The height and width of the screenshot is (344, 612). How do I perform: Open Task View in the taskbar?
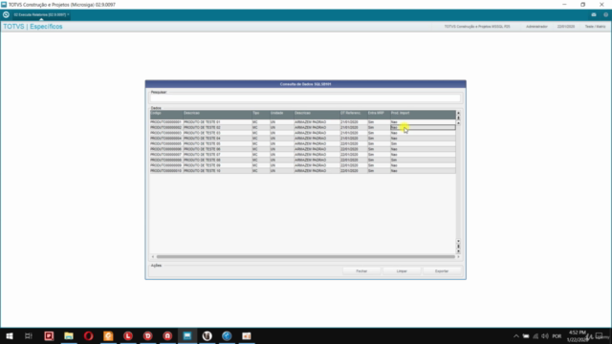[x=29, y=335]
